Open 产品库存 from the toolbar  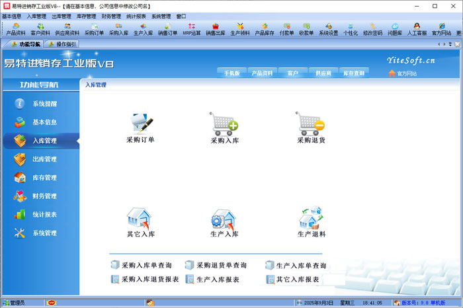[265, 29]
